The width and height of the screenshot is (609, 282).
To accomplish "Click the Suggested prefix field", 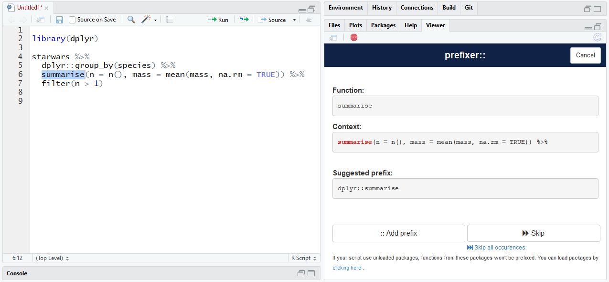I will click(x=465, y=188).
